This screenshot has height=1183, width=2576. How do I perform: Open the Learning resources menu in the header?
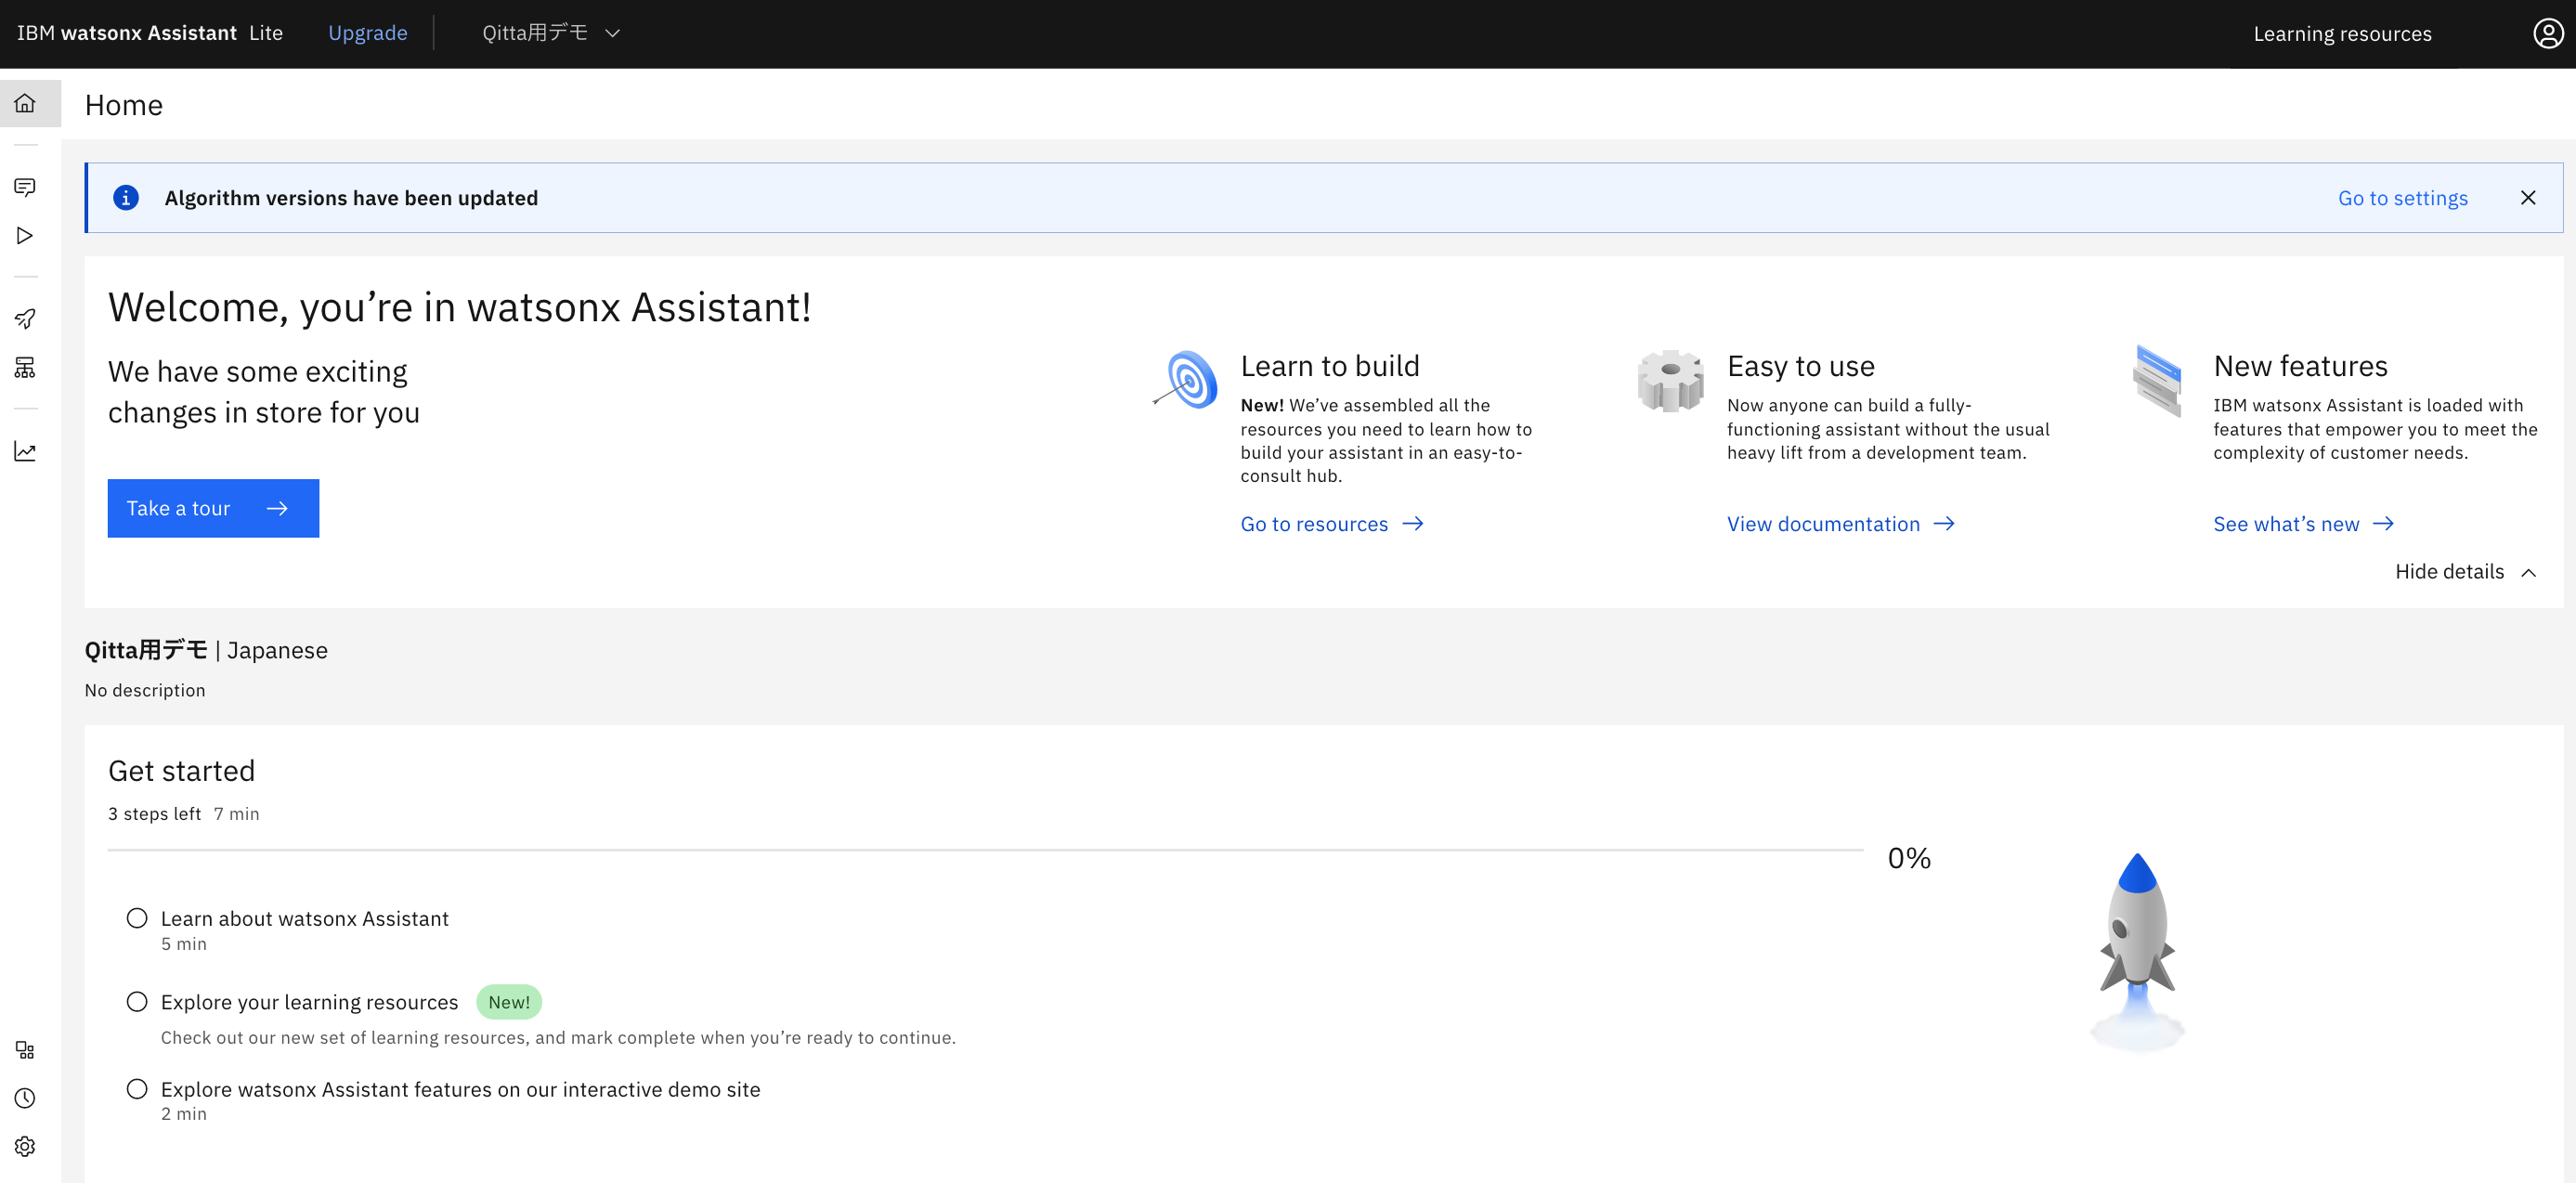click(2341, 33)
